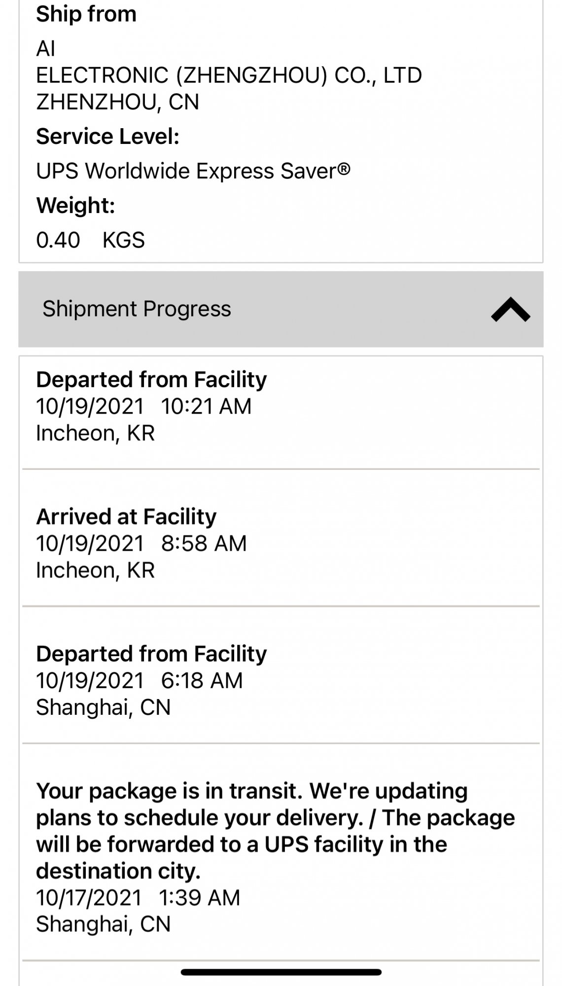The width and height of the screenshot is (562, 986).
Task: Tap the Service Level label
Action: [107, 137]
